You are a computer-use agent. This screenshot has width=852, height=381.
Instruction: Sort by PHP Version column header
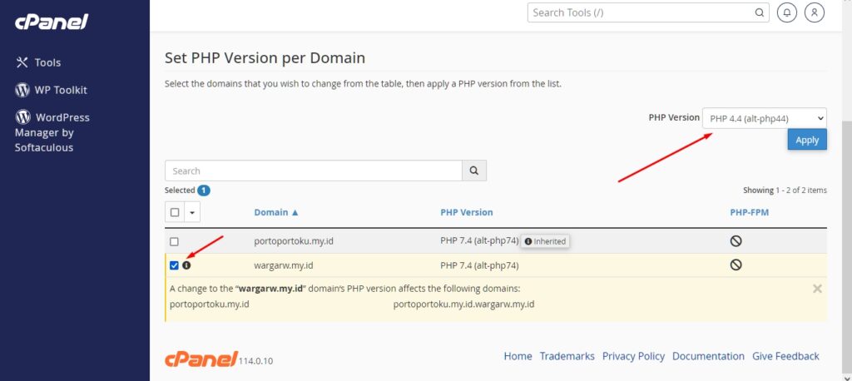(467, 212)
